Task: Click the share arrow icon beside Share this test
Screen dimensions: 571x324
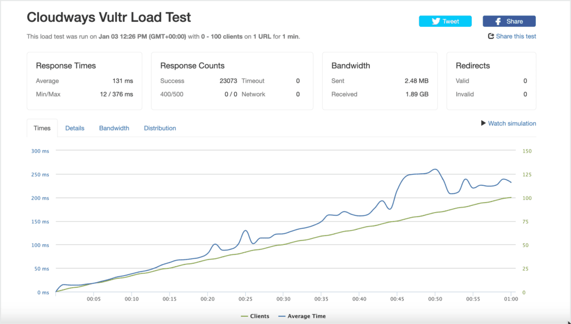Action: [x=491, y=36]
